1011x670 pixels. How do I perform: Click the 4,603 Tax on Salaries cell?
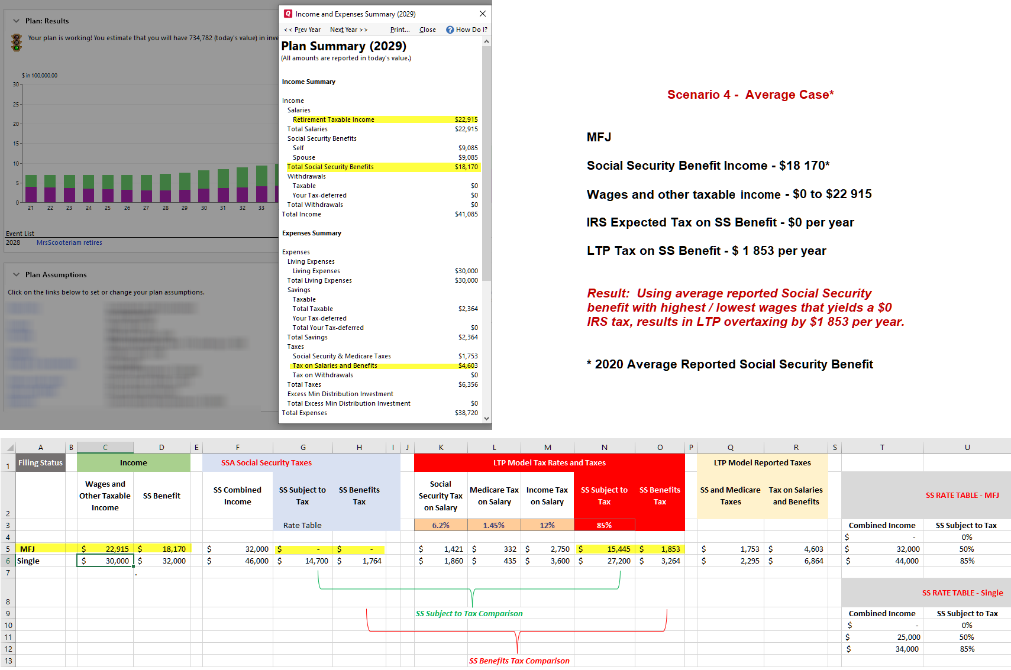(796, 549)
